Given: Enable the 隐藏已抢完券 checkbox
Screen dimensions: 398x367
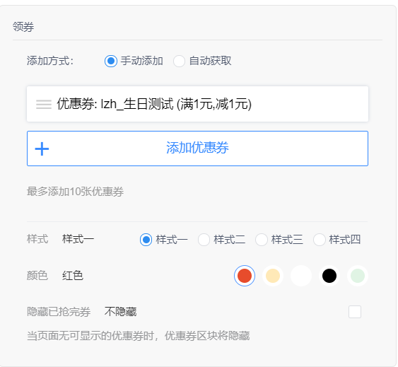Looking at the screenshot, I should click(x=355, y=312).
